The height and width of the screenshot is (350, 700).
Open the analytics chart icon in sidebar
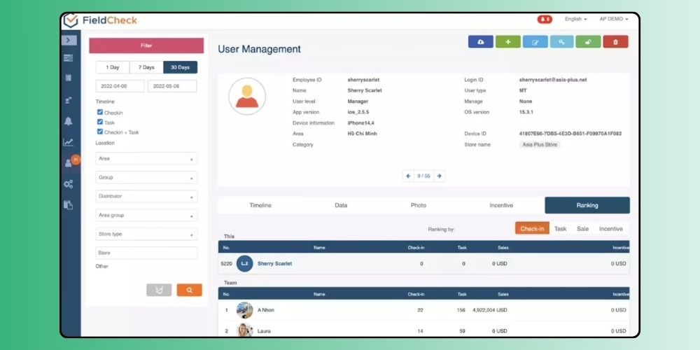click(x=69, y=142)
